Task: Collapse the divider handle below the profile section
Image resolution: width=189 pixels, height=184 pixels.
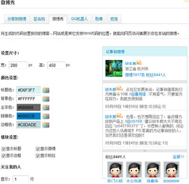Action: [x=145, y=82]
